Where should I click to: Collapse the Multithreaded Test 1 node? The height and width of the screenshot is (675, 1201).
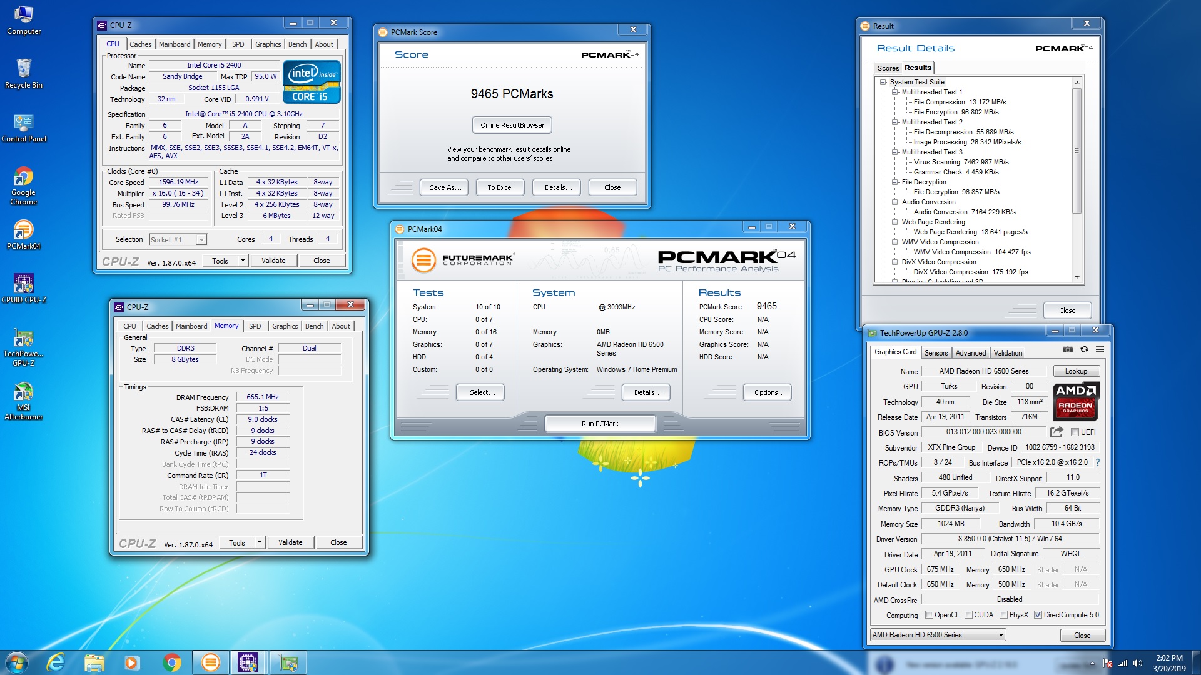[895, 92]
